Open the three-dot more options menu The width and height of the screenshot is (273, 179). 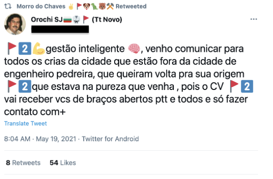253,19
